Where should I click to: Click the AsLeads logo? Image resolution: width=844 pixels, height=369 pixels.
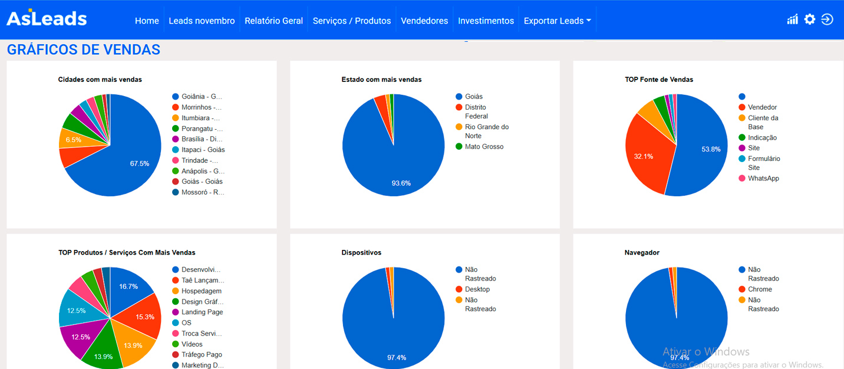[47, 19]
